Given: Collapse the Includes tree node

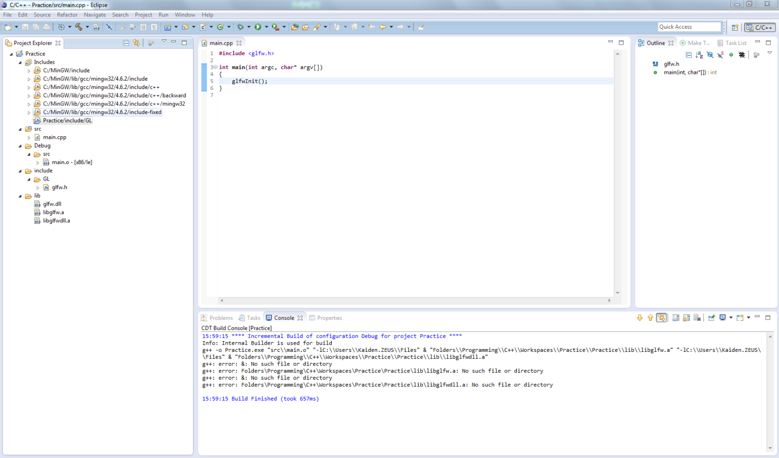Looking at the screenshot, I should (20, 62).
